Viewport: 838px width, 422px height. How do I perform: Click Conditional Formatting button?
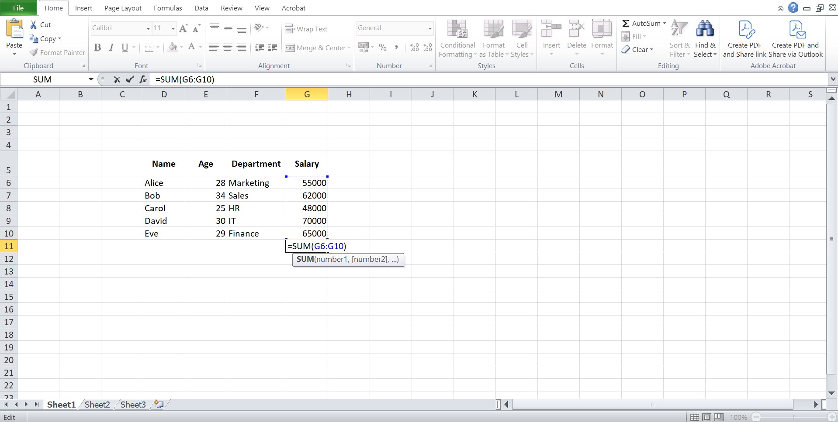457,39
